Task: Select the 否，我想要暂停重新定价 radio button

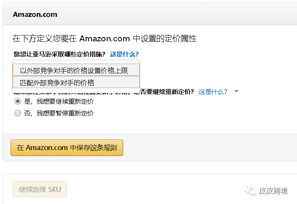Action: [17, 113]
